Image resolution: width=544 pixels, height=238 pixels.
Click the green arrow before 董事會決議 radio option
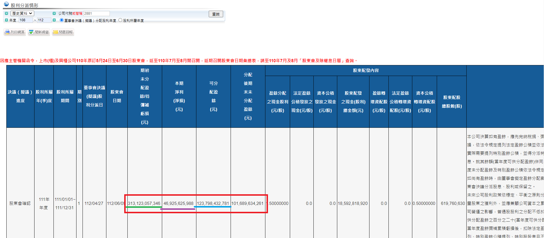pyautogui.click(x=54, y=20)
